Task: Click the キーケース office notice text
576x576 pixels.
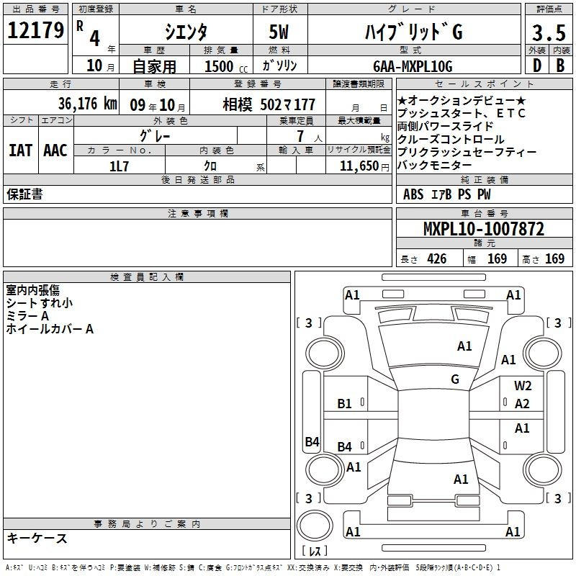Action: click(37, 538)
